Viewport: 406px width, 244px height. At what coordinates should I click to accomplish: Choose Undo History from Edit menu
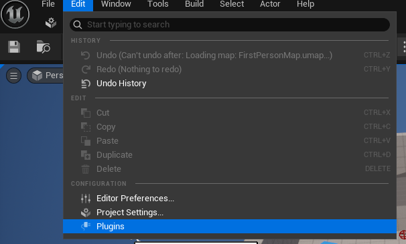tap(230, 84)
